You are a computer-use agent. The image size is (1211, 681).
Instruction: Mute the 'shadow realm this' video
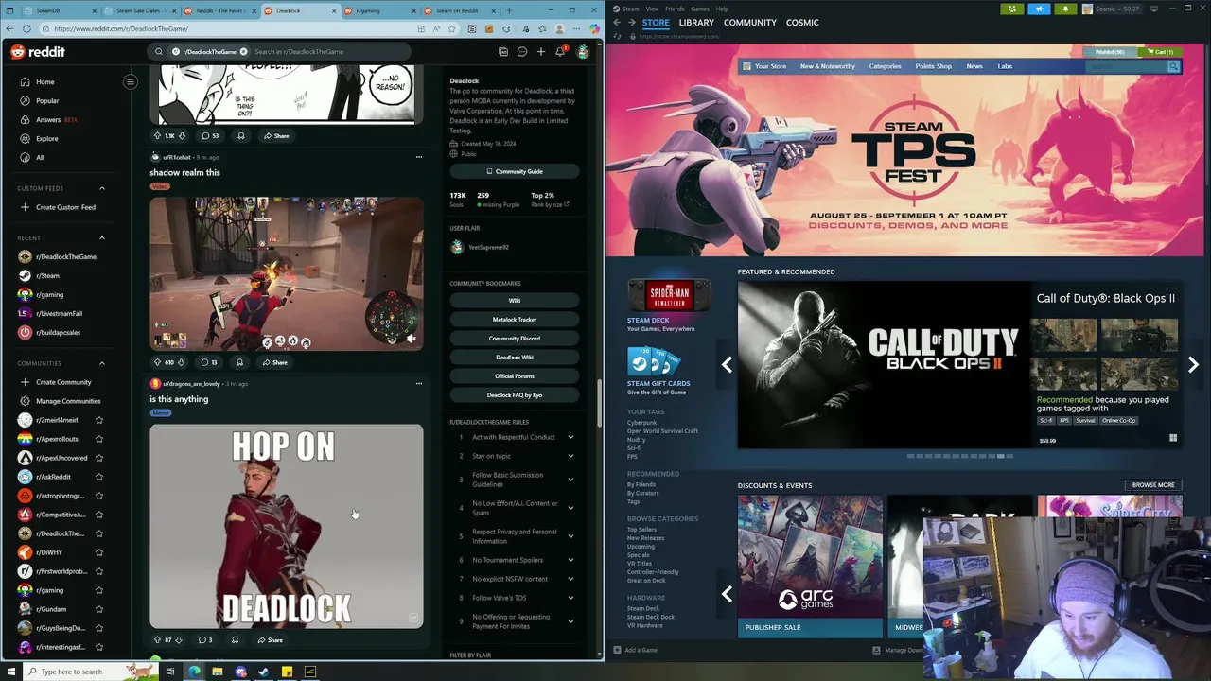[412, 339]
